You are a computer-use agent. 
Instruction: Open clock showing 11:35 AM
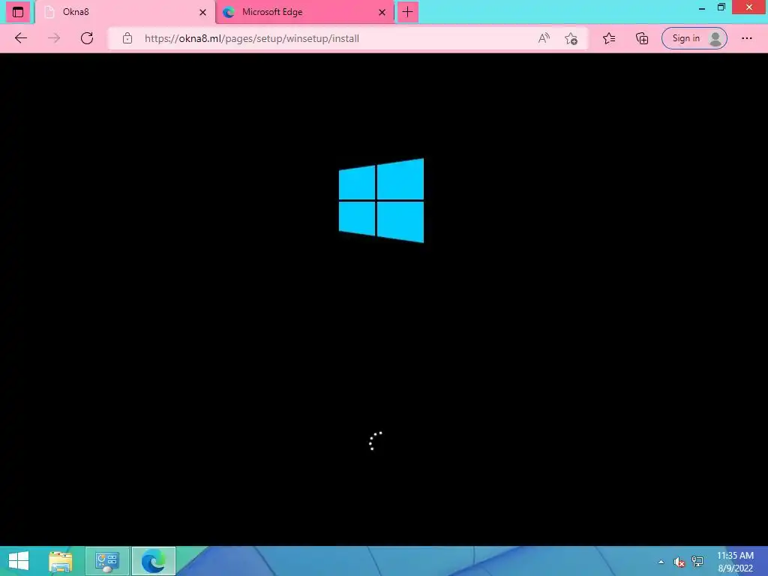[735, 562]
